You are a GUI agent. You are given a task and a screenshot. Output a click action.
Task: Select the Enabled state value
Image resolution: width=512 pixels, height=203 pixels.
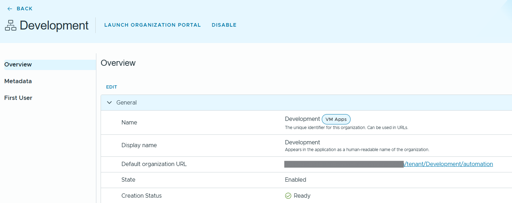click(295, 180)
